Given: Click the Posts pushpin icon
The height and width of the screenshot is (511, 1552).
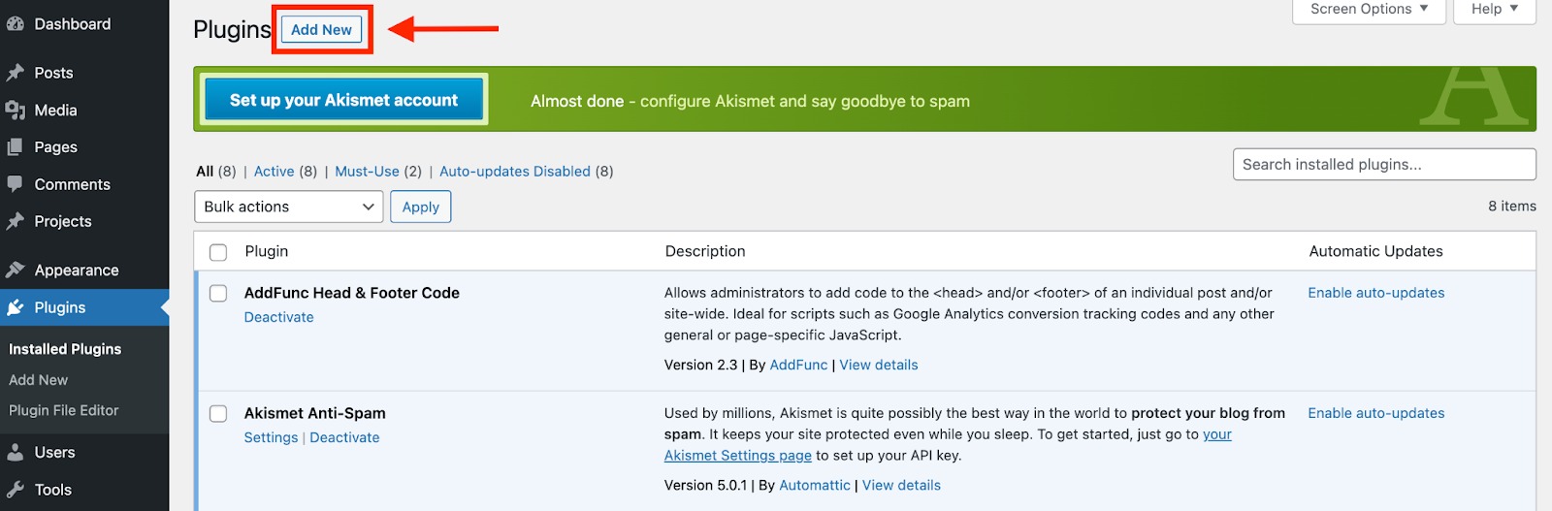Looking at the screenshot, I should click(x=16, y=73).
